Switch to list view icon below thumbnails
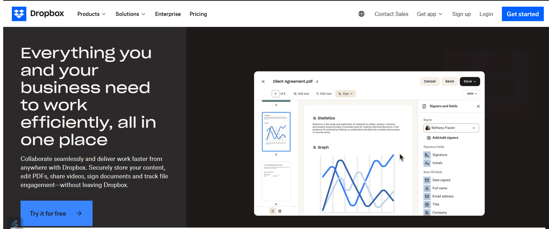This screenshot has width=549, height=229. tap(272, 211)
